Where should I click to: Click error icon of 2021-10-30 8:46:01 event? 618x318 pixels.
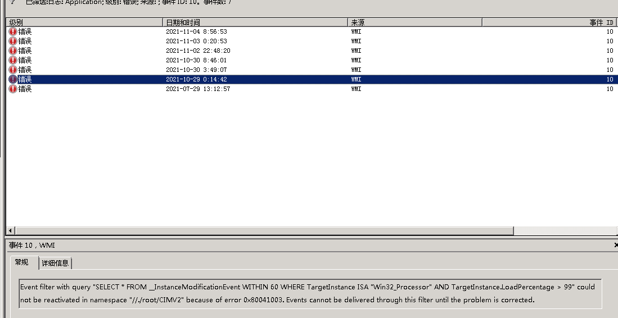click(x=13, y=60)
